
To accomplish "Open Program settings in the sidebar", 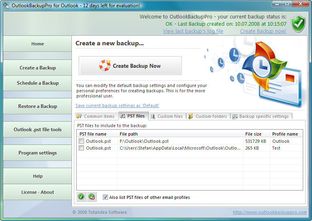I will pos(37,153).
